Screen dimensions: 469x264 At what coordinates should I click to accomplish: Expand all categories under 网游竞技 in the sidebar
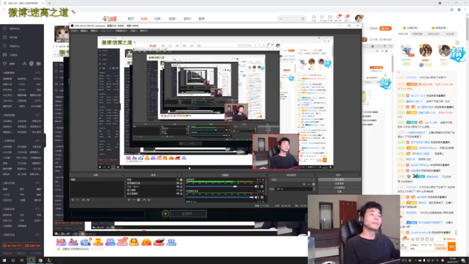(38, 73)
